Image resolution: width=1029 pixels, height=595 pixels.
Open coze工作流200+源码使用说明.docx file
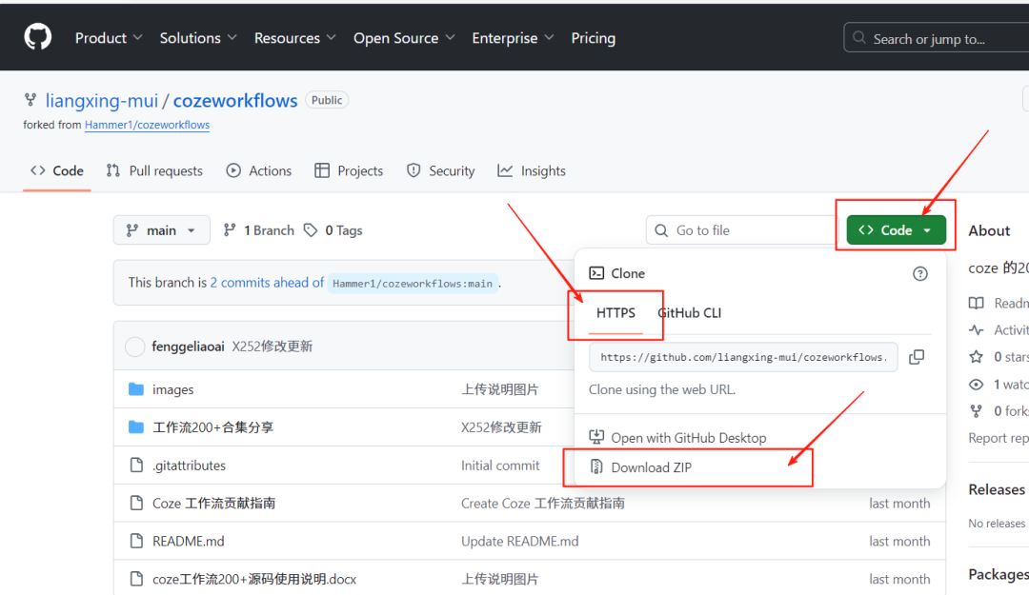click(x=254, y=579)
